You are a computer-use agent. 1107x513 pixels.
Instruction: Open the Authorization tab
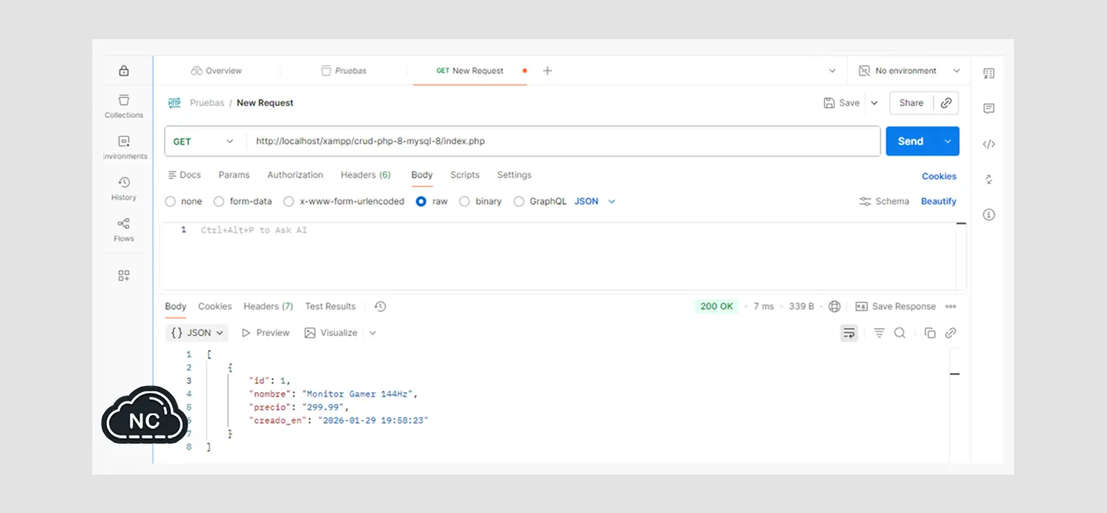pyautogui.click(x=295, y=175)
